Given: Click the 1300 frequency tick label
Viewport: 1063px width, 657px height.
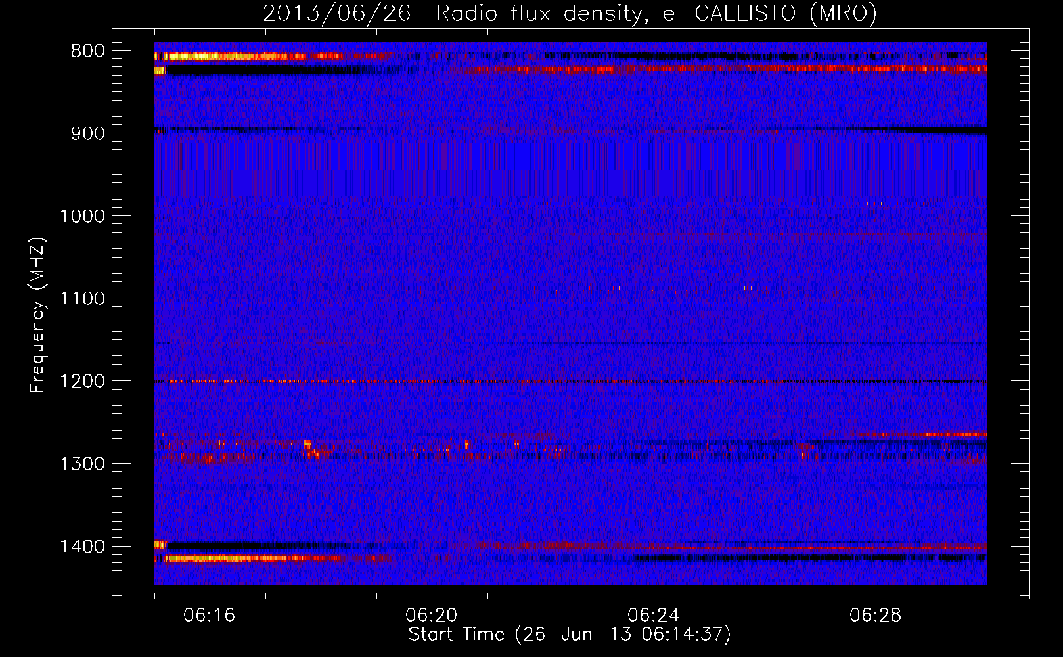Looking at the screenshot, I should click(x=82, y=464).
